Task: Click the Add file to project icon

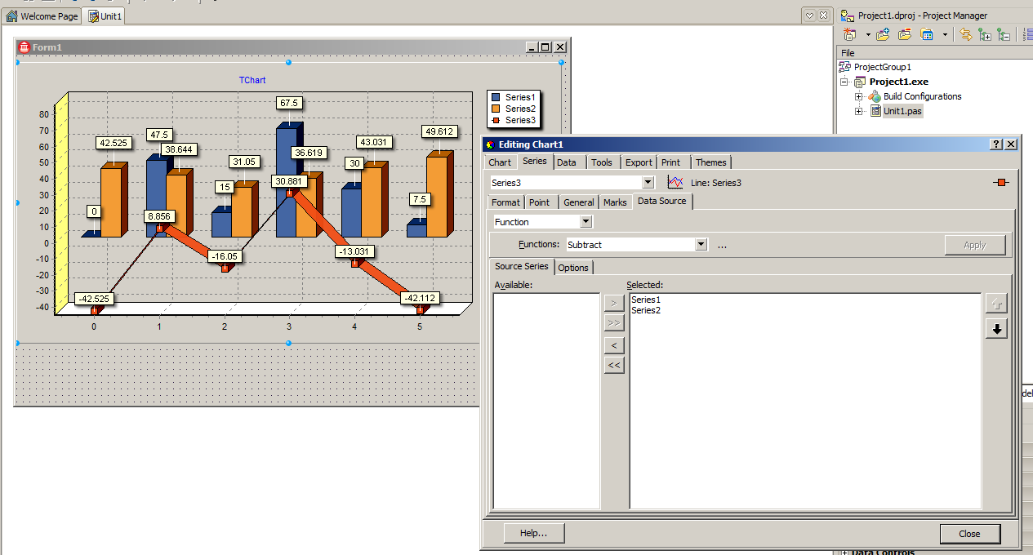Action: point(883,34)
